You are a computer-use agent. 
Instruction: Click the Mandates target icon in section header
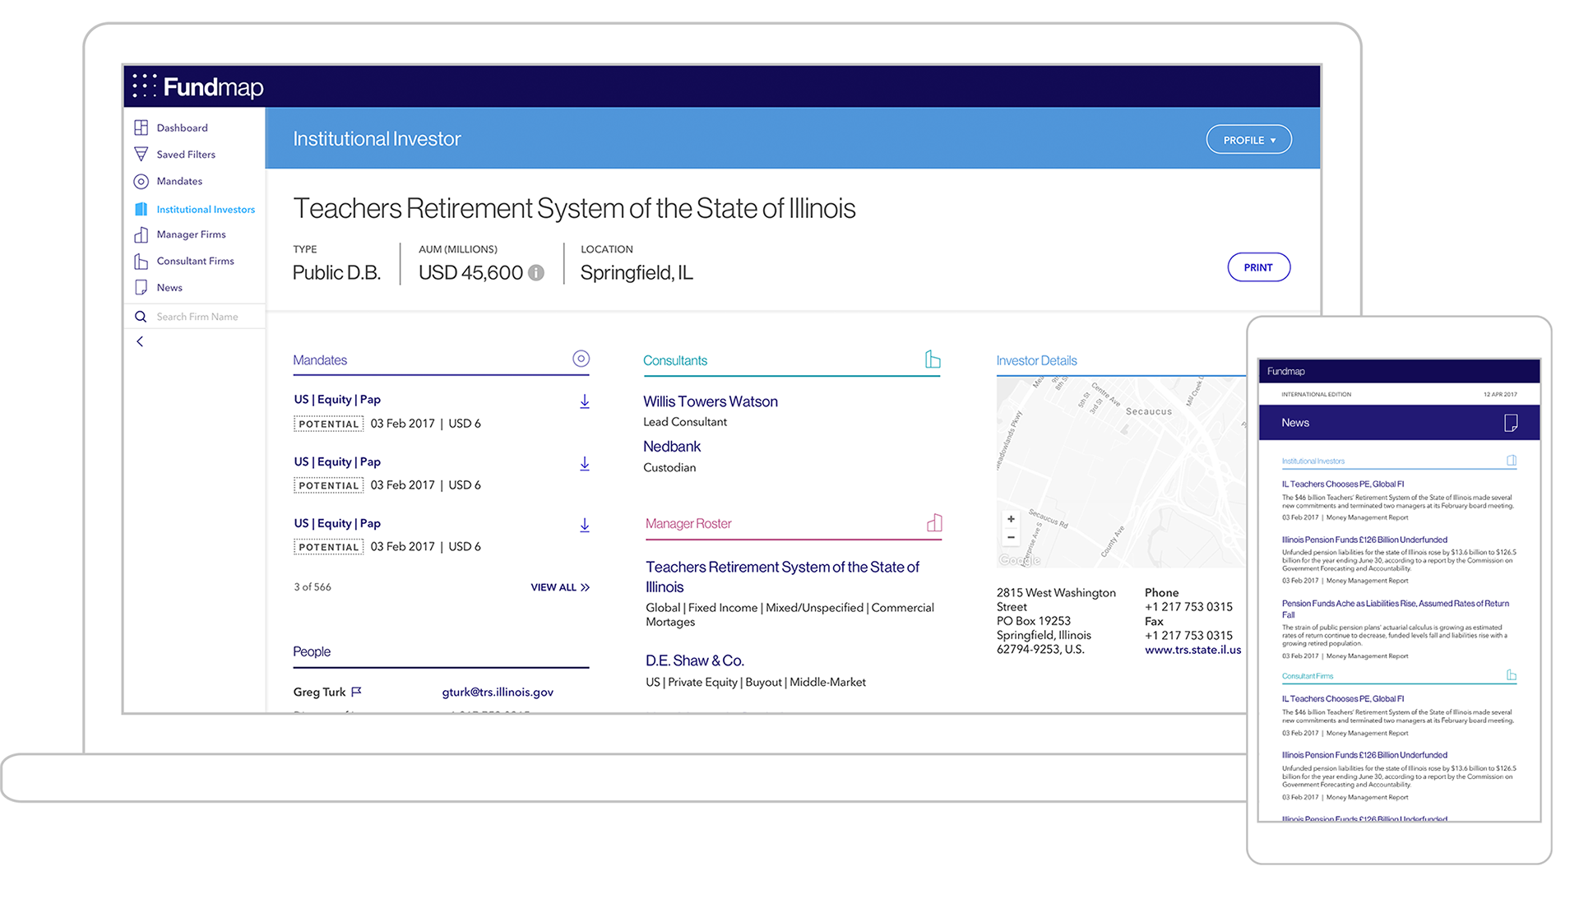(581, 359)
